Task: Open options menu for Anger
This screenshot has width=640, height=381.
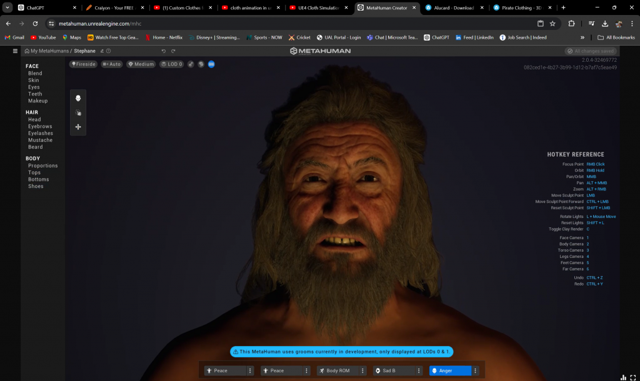Action: tap(475, 371)
